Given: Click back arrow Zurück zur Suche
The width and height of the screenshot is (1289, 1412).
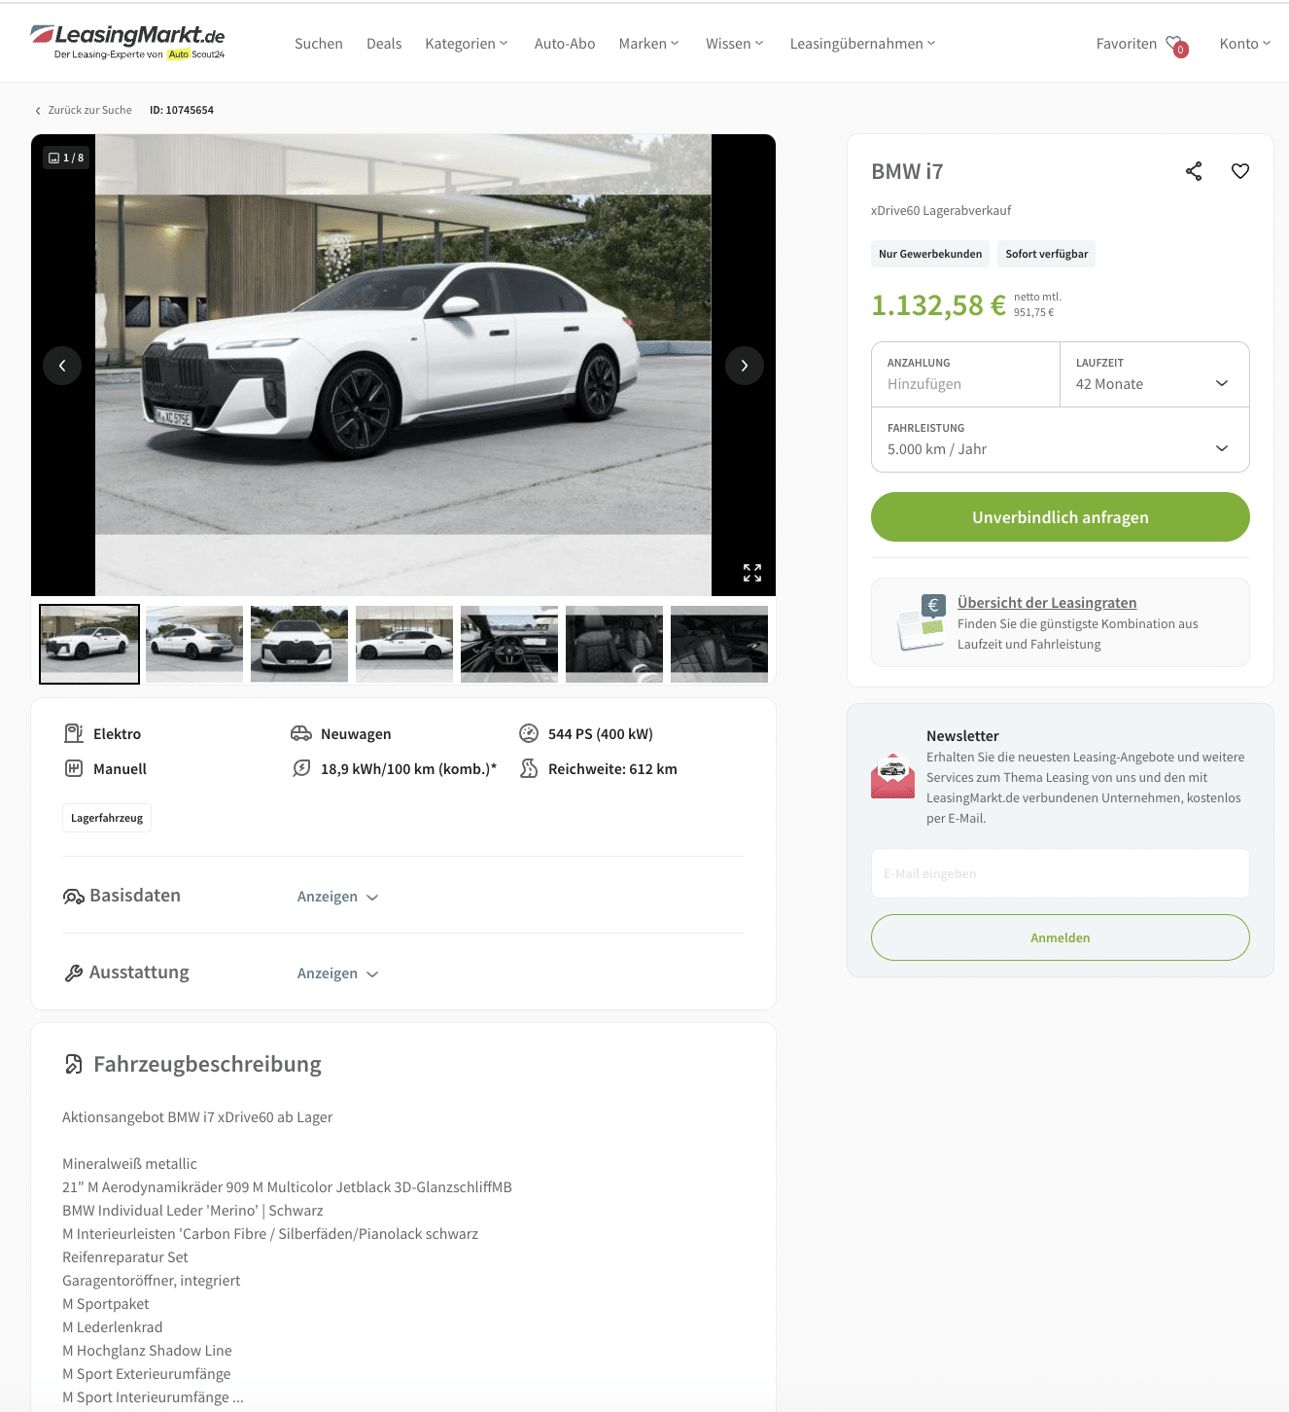Looking at the screenshot, I should pyautogui.click(x=38, y=111).
